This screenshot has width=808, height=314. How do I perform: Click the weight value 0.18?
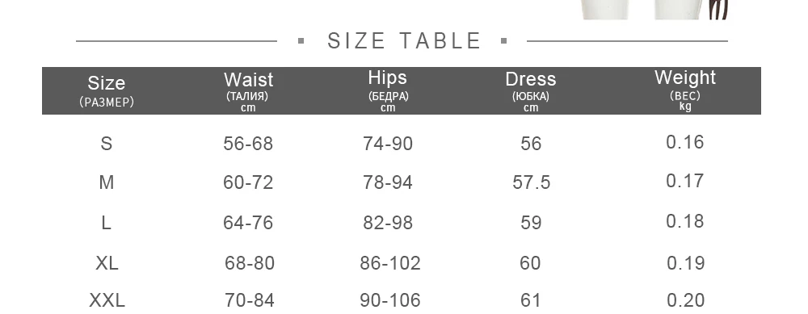pos(685,221)
